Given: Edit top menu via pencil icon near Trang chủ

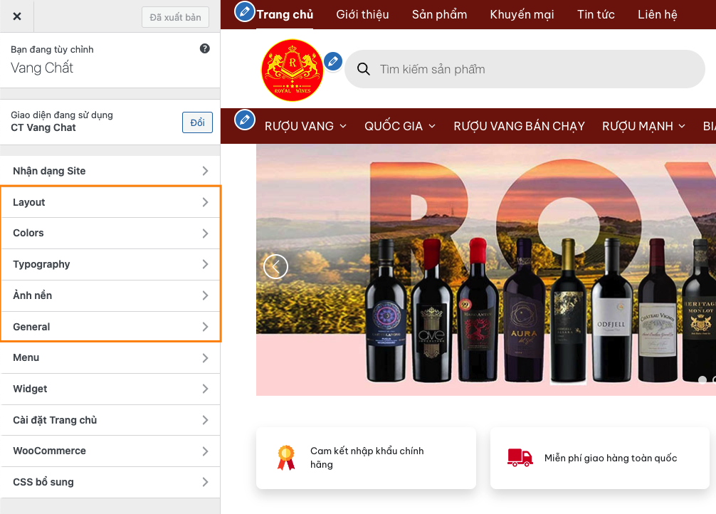Looking at the screenshot, I should [245, 12].
